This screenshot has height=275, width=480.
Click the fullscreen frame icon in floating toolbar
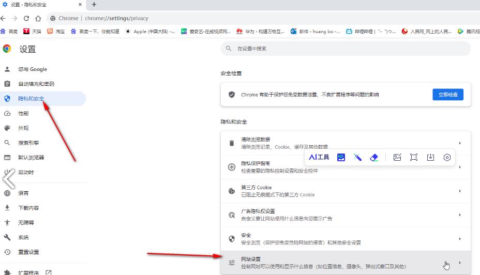pyautogui.click(x=414, y=157)
